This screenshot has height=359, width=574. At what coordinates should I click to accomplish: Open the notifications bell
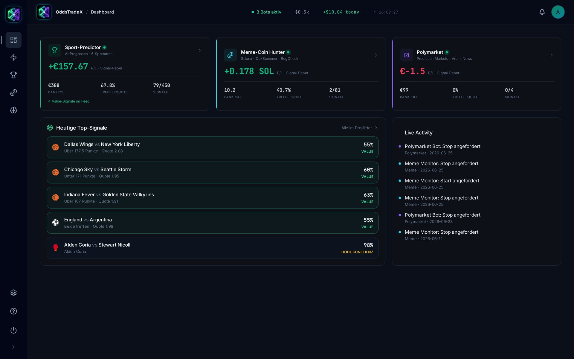coord(542,12)
